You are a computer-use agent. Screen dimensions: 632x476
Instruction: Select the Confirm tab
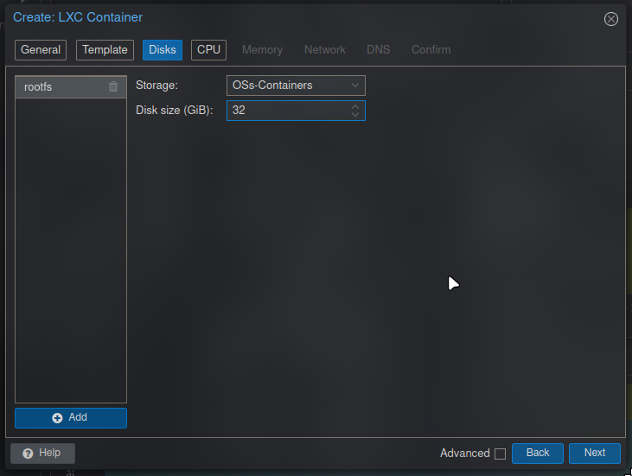point(431,50)
